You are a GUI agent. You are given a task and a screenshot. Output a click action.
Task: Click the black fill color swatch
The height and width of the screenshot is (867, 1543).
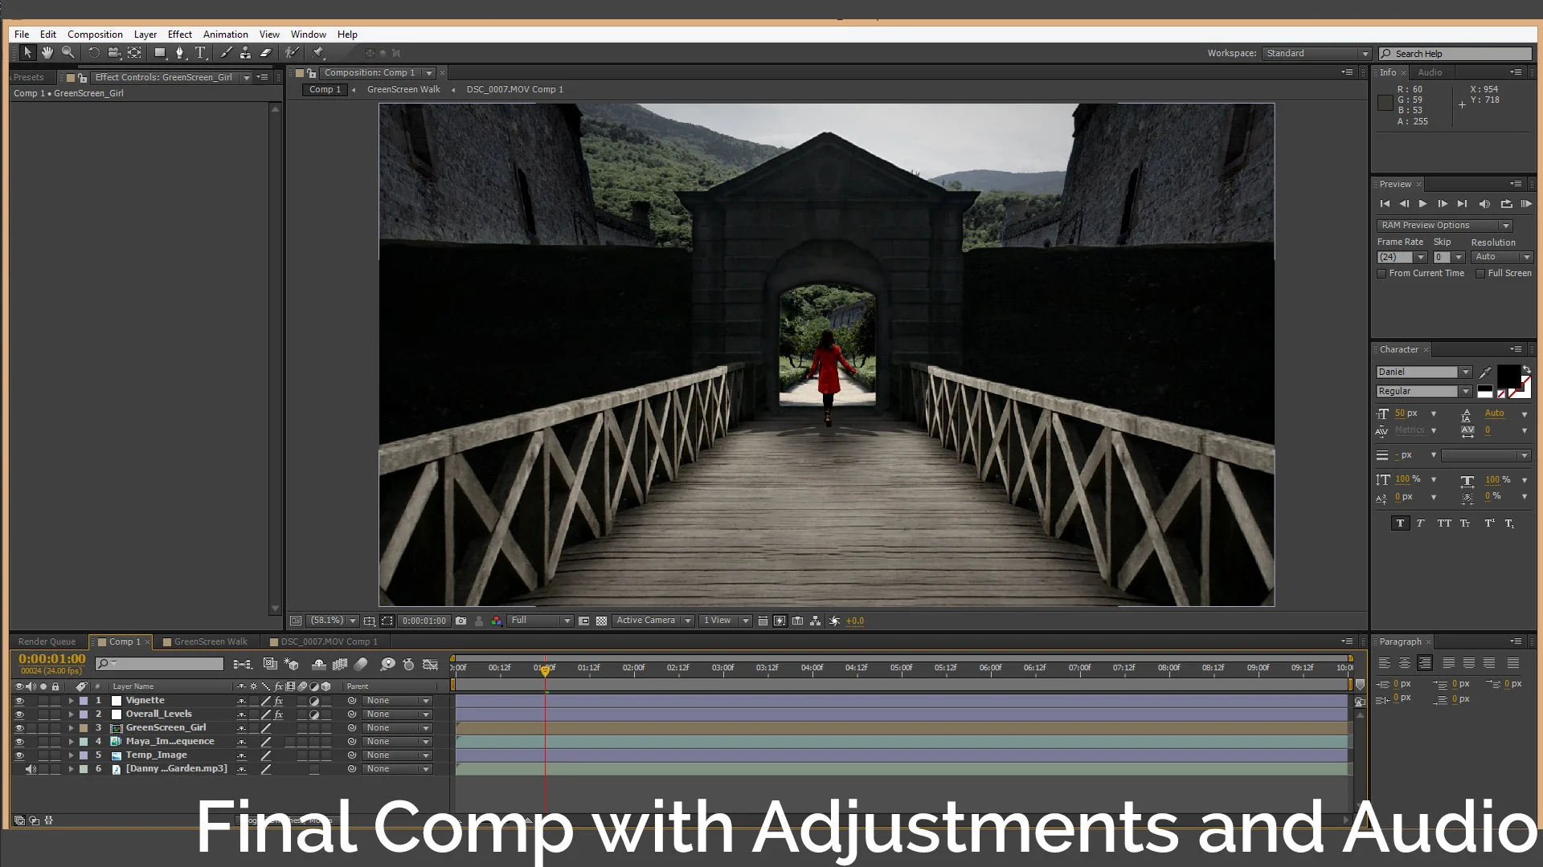point(1508,377)
